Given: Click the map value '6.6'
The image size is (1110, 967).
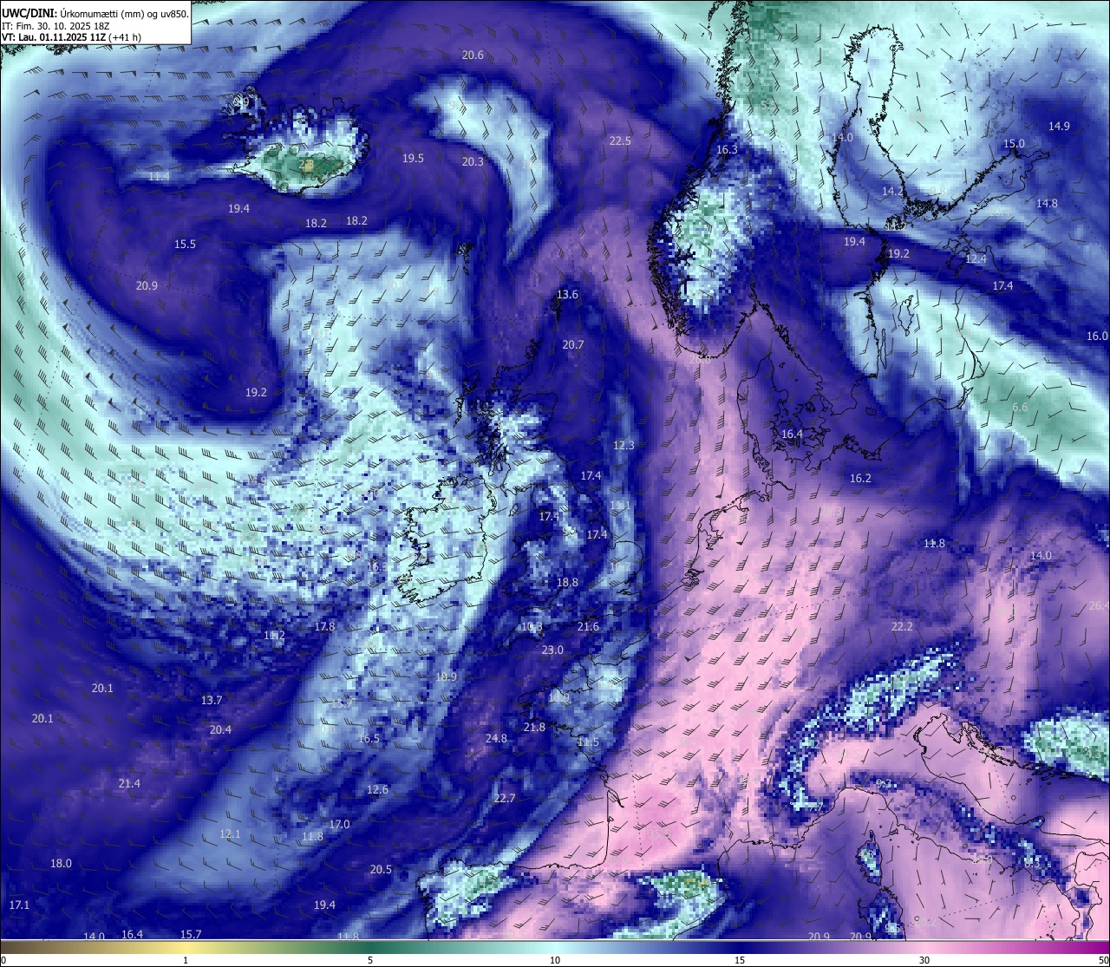Looking at the screenshot, I should pos(1020,407).
